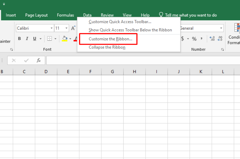Decrease Decimal places
Viewport: 240px width, 159px height.
point(220,39)
